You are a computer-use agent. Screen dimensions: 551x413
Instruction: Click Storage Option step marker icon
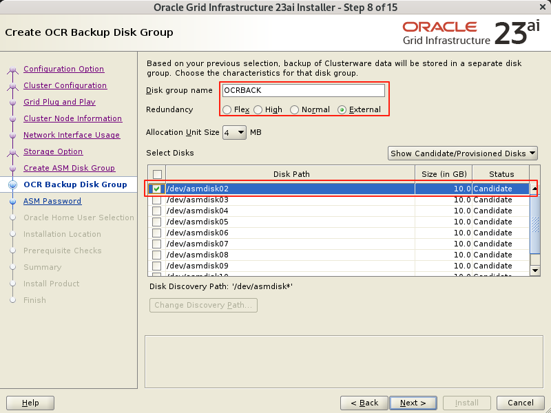pos(12,152)
